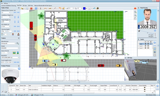Image resolution: width=160 pixels, height=96 pixels.
Task: Select the blue box object tool
Action: 36,8
